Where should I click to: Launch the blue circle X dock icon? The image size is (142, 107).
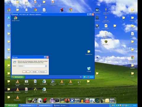[x=72, y=100]
